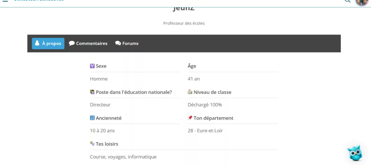Click the teacher icon near Poste dans l'éducation
The width and height of the screenshot is (371, 165).
[x=92, y=92]
